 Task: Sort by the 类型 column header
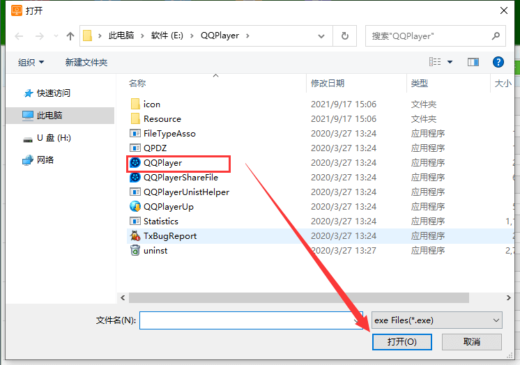419,83
